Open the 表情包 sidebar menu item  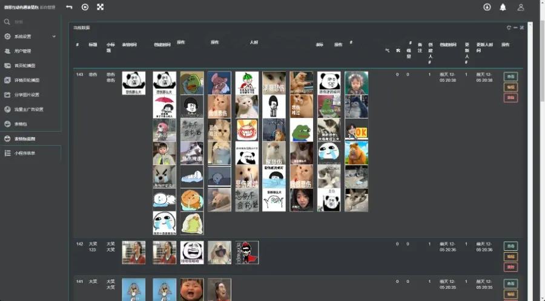click(x=31, y=124)
